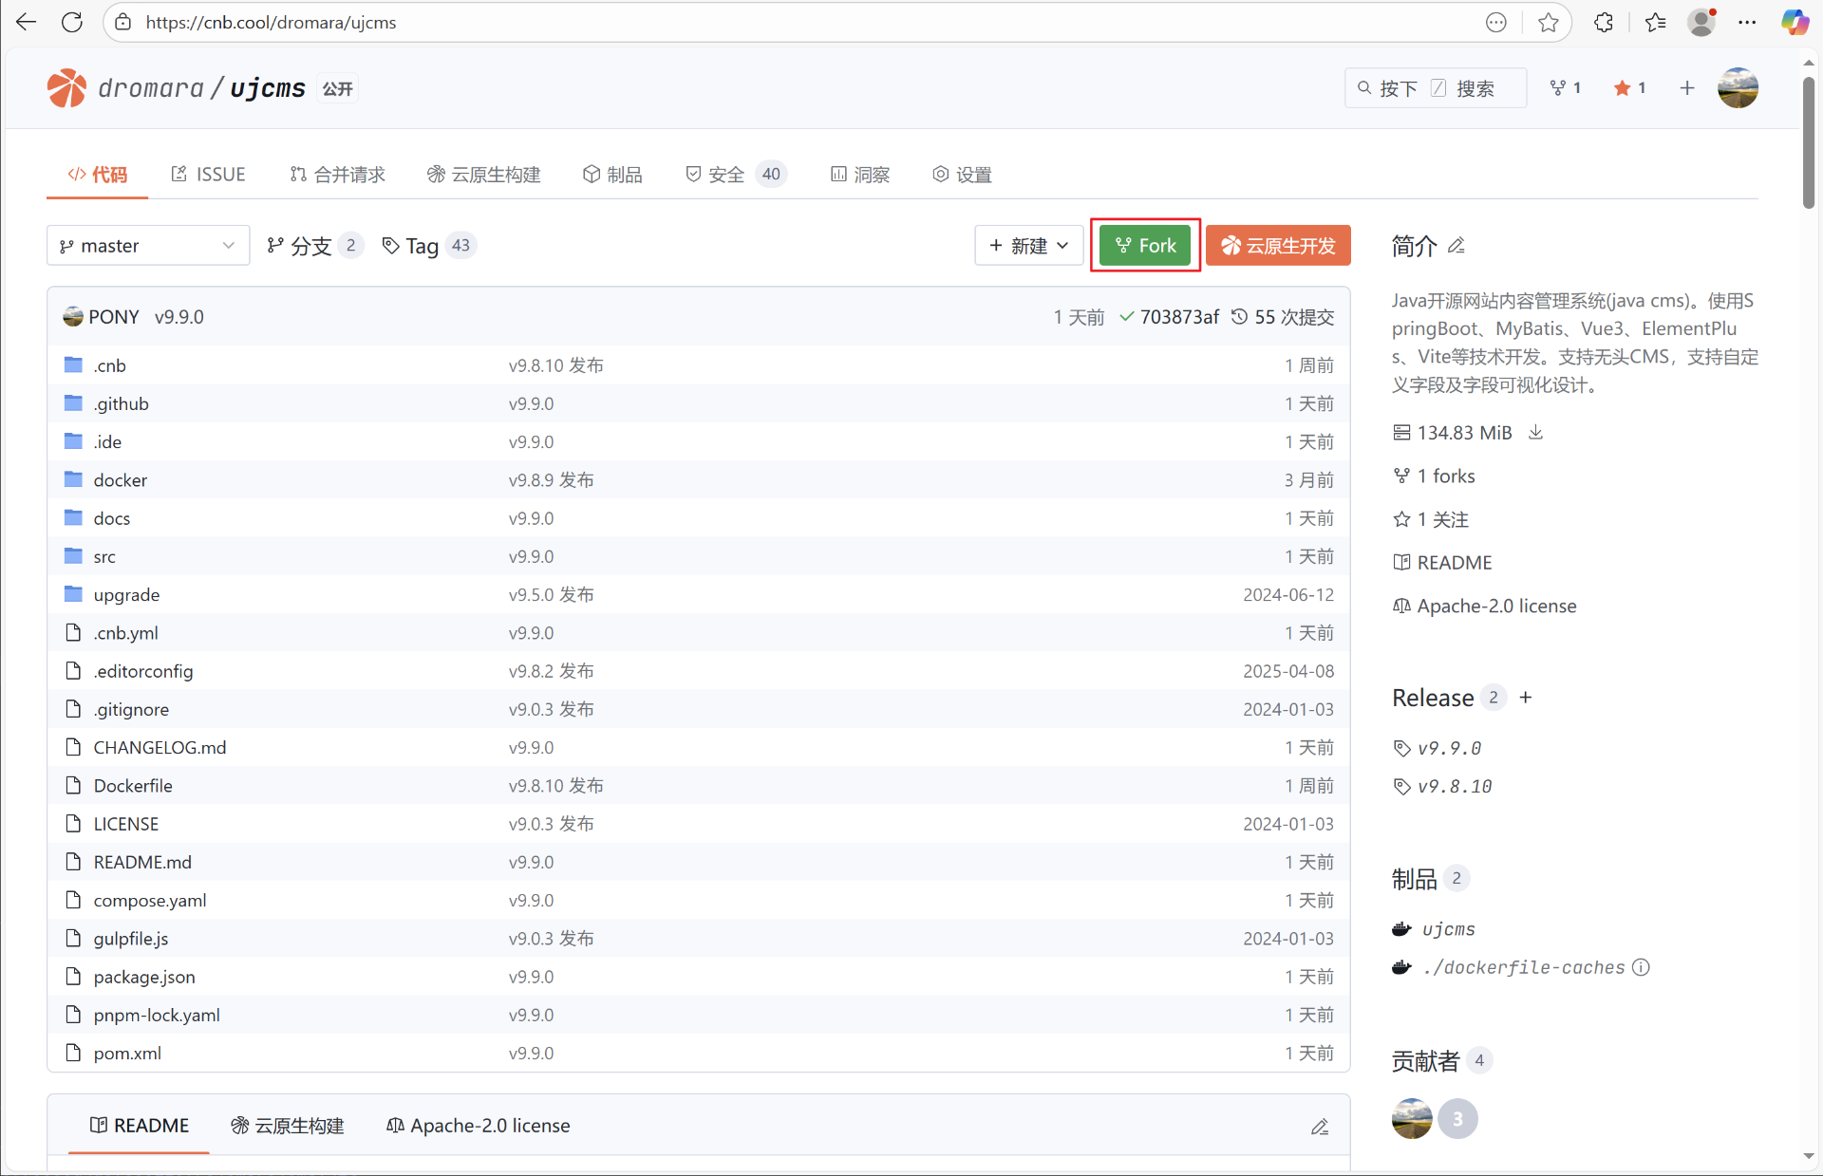Image resolution: width=1823 pixels, height=1176 pixels.
Task: Add a new Release with plus
Action: (x=1526, y=698)
